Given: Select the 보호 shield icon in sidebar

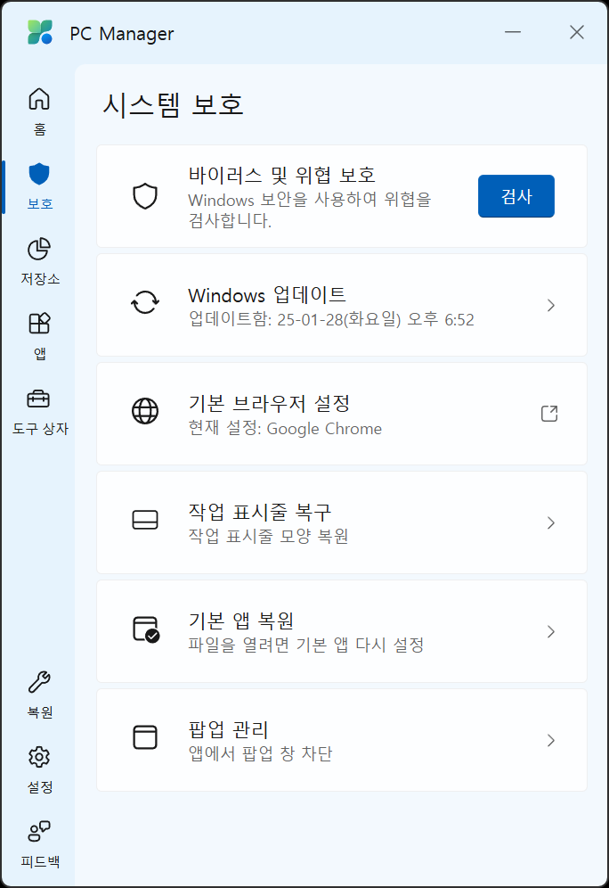Looking at the screenshot, I should 39,174.
